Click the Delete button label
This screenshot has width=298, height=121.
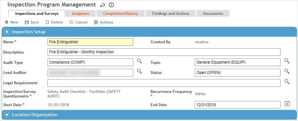[57, 22]
